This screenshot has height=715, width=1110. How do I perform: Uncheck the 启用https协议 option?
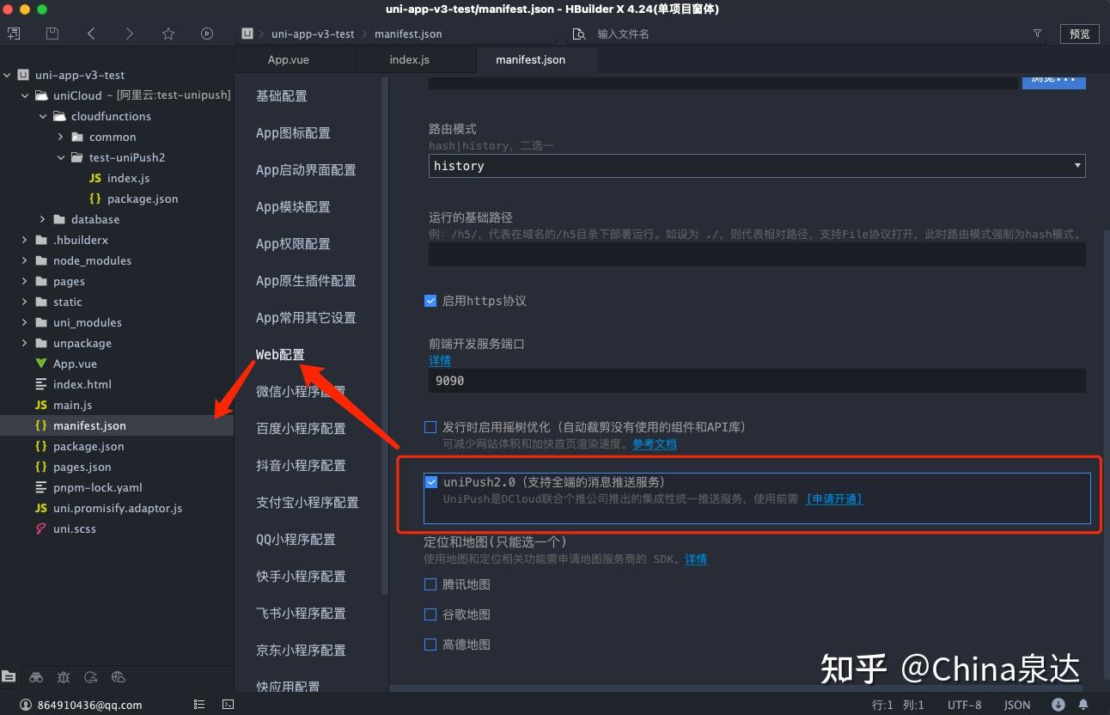pos(430,300)
